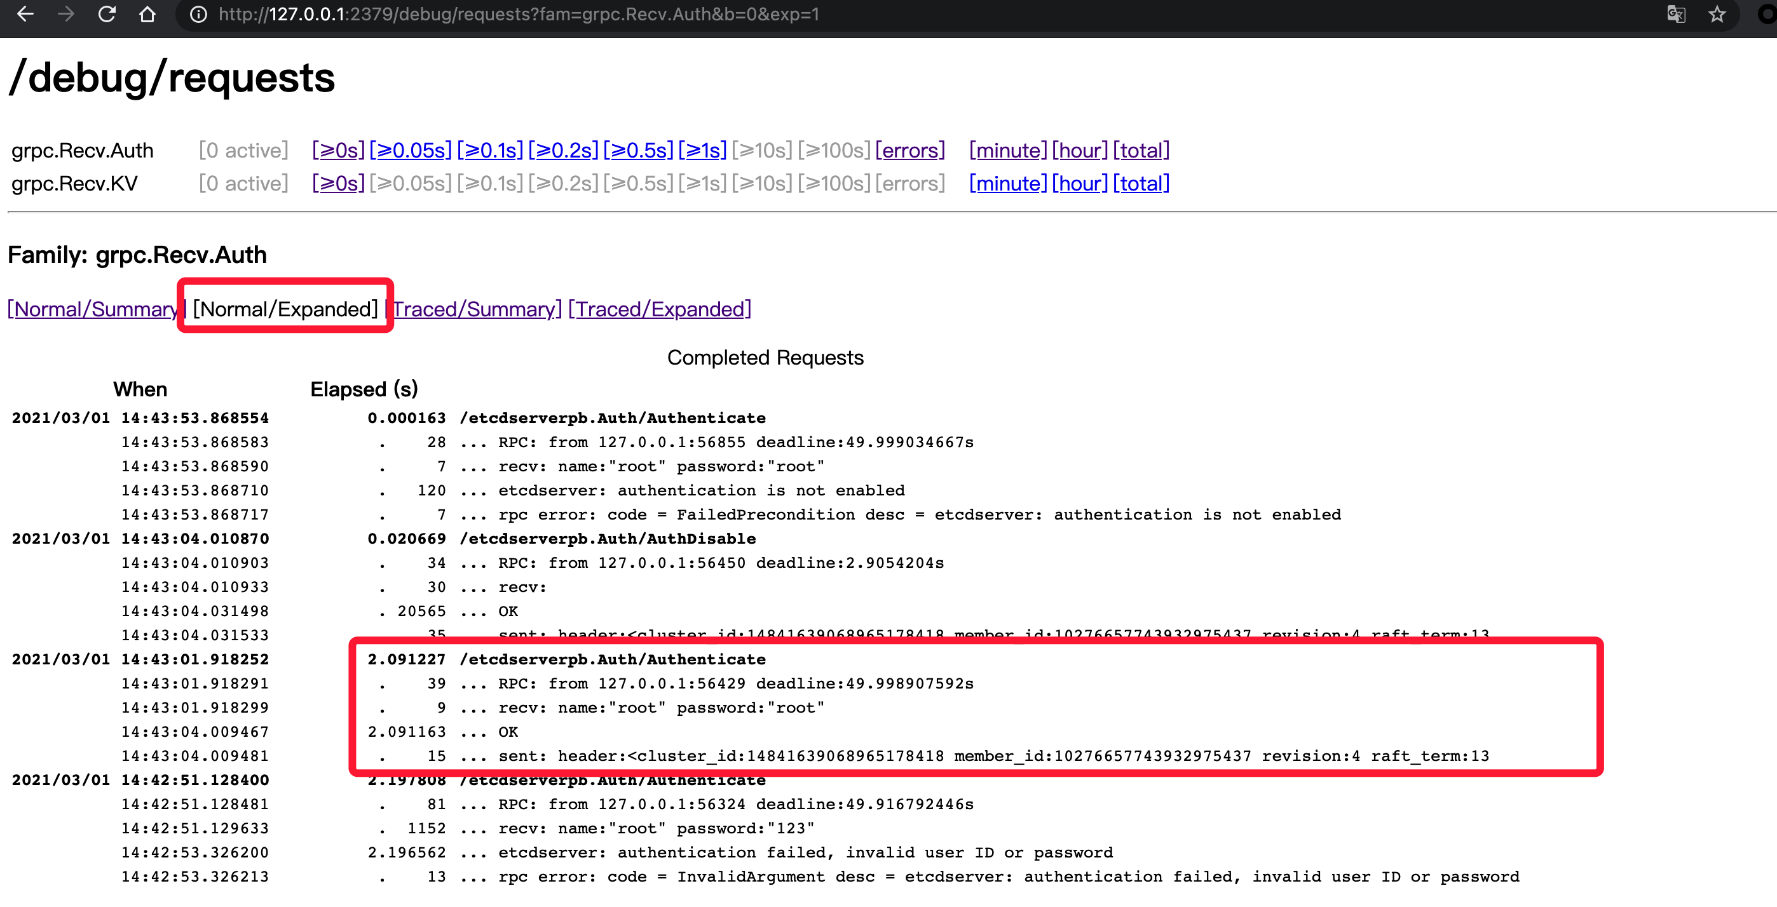This screenshot has height=907, width=1777.
Task: Click the browser back arrow
Action: point(25,14)
